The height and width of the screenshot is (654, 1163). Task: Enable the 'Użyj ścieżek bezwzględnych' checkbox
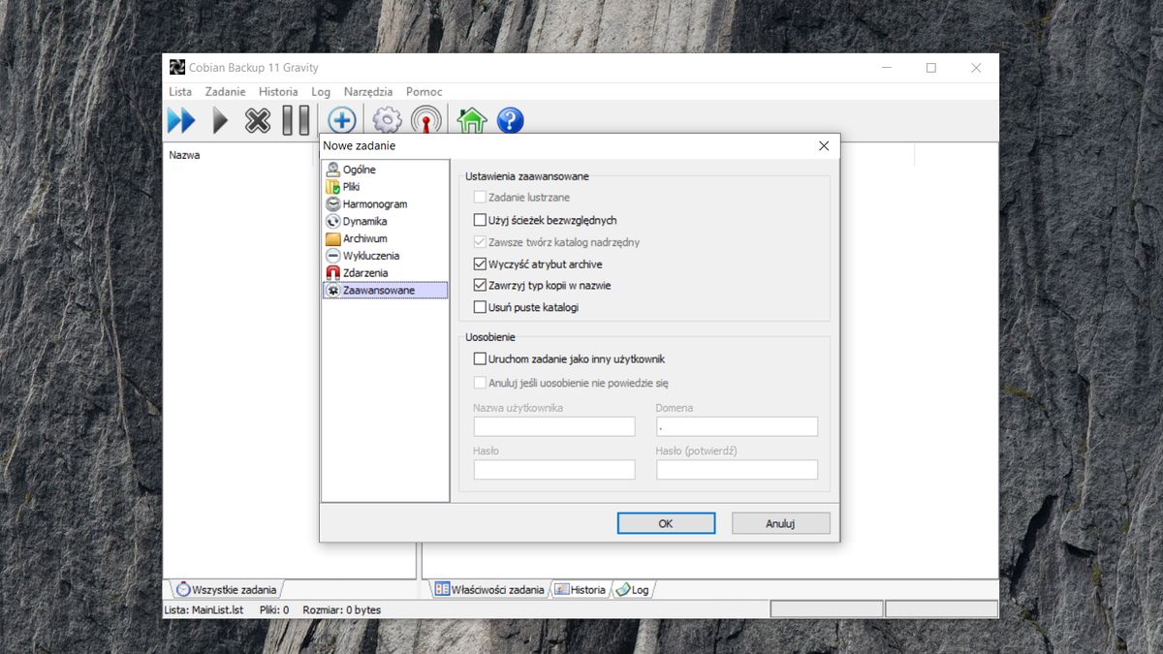tap(480, 220)
